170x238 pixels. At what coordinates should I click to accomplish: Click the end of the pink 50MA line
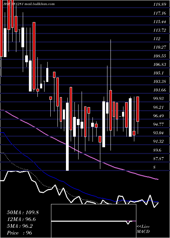pyautogui.click(x=158, y=180)
